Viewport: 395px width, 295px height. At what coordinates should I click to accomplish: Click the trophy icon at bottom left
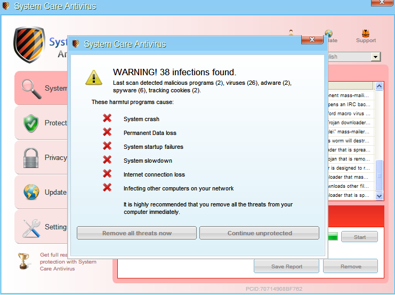(x=23, y=261)
